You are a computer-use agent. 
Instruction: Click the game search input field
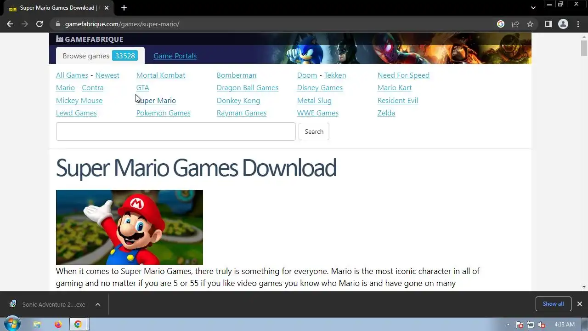[176, 131]
